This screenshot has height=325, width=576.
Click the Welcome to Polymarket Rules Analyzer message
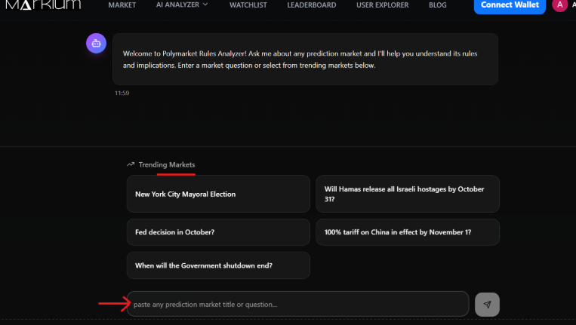[x=305, y=59]
